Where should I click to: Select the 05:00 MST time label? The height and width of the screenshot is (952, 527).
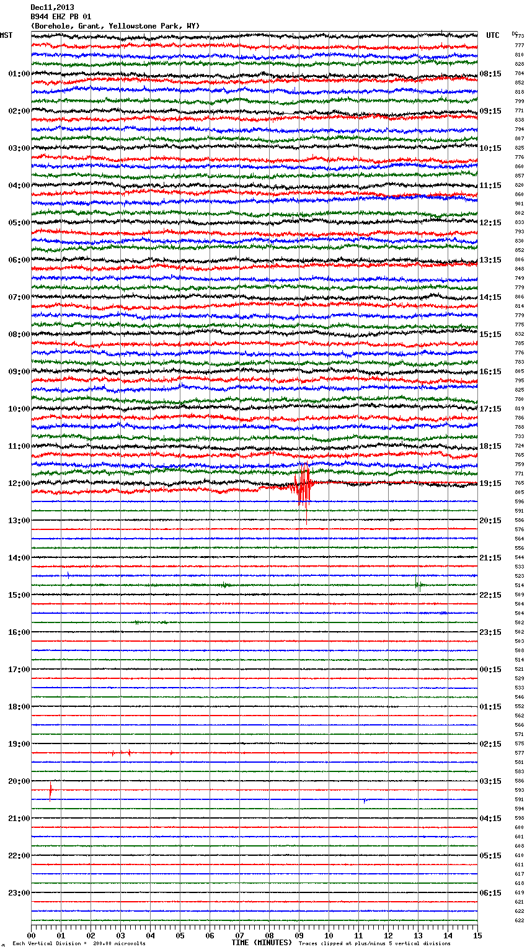click(x=19, y=223)
